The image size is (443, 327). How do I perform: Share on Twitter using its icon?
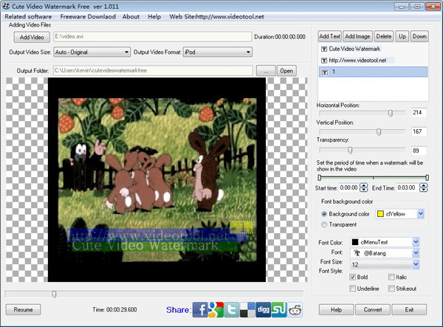233,309
